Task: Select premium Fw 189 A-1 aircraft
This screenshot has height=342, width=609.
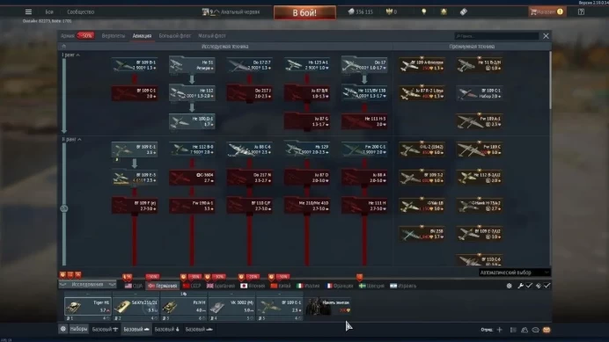Action: pos(480,121)
